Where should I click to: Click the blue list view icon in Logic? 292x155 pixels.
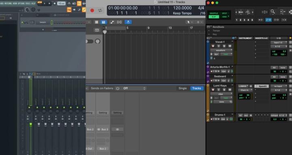[103, 22]
